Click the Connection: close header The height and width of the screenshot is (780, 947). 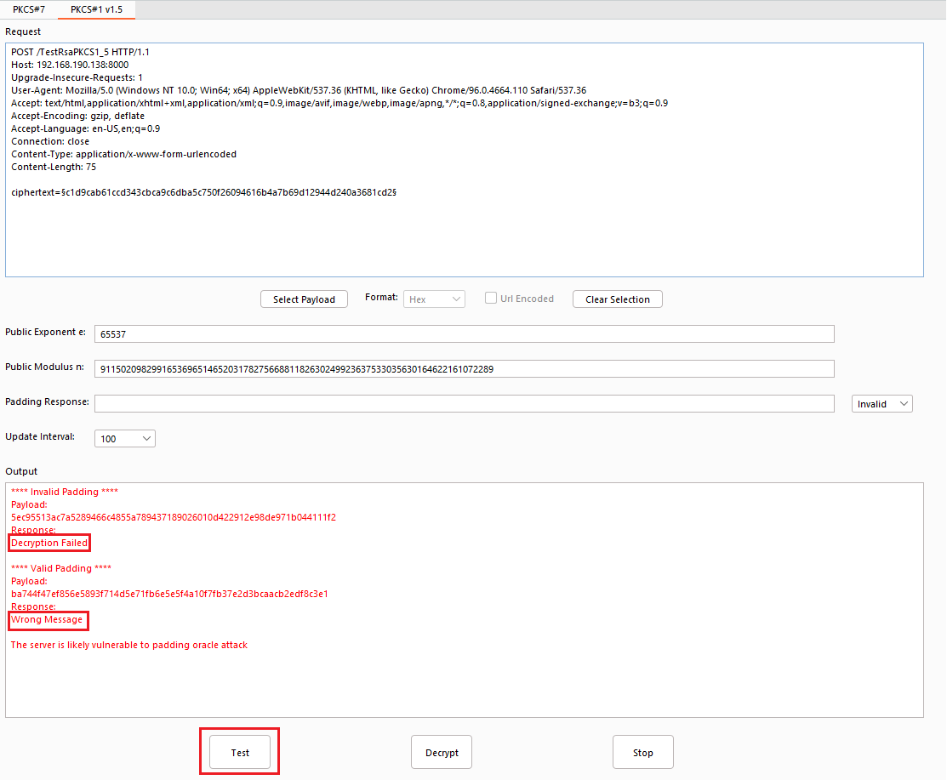[50, 142]
